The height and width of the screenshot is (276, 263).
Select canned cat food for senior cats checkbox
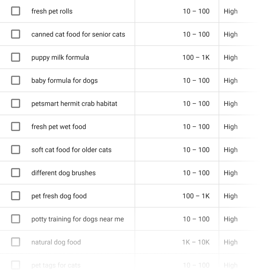tap(16, 34)
